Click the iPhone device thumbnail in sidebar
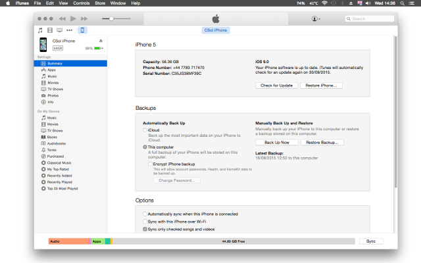The height and width of the screenshot is (263, 421). (x=43, y=45)
